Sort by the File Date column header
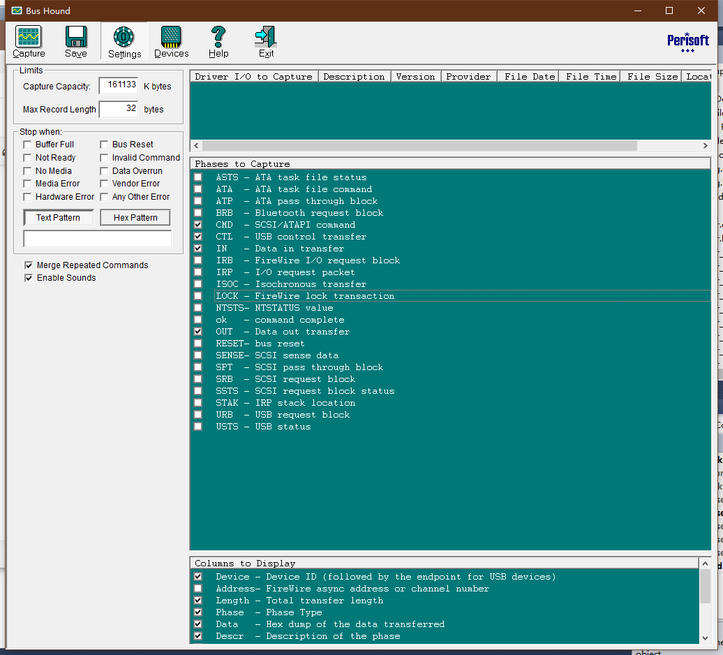Screen dimensions: 723x655 [529, 77]
